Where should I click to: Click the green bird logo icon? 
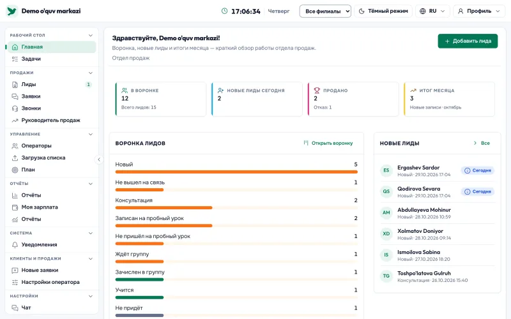(x=11, y=11)
